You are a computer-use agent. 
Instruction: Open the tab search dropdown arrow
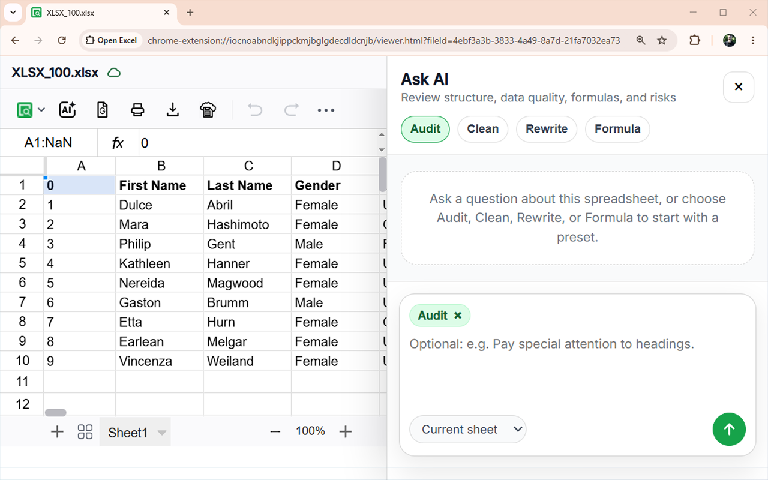tap(13, 12)
